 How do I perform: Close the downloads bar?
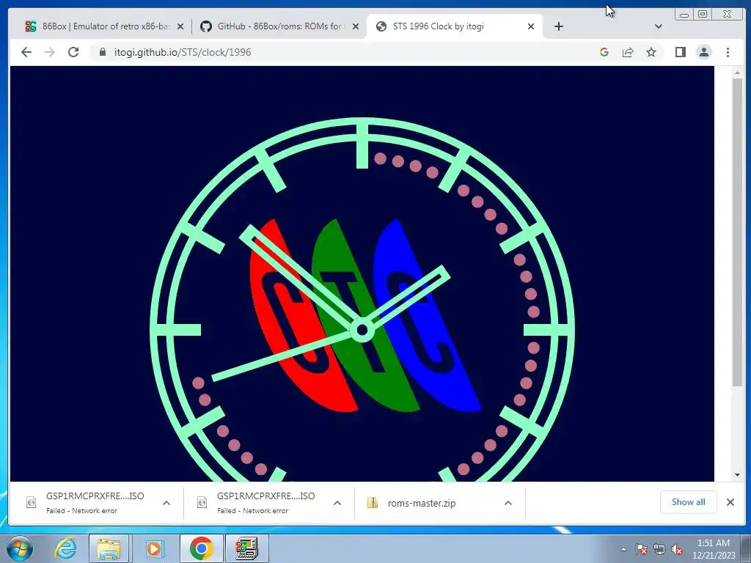coord(730,502)
